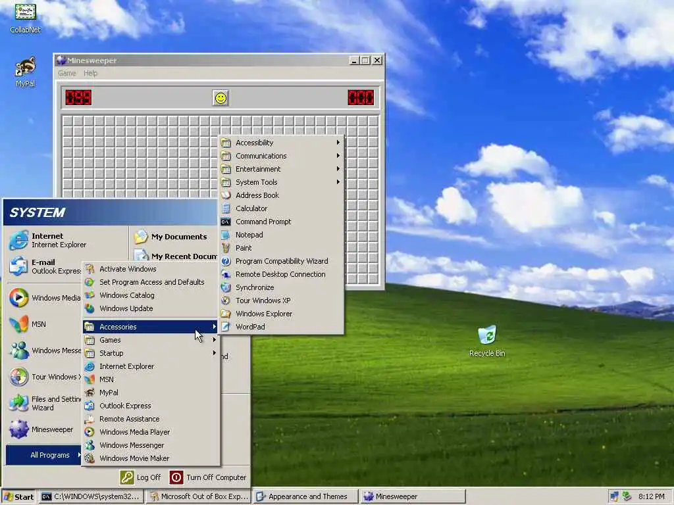Open the Help menu in Minesweeper
The height and width of the screenshot is (505, 674).
90,73
